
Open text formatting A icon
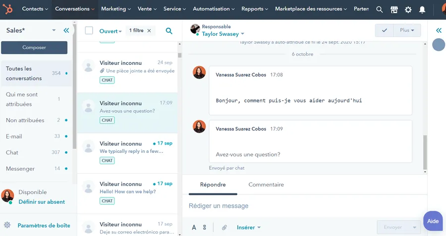pyautogui.click(x=194, y=227)
